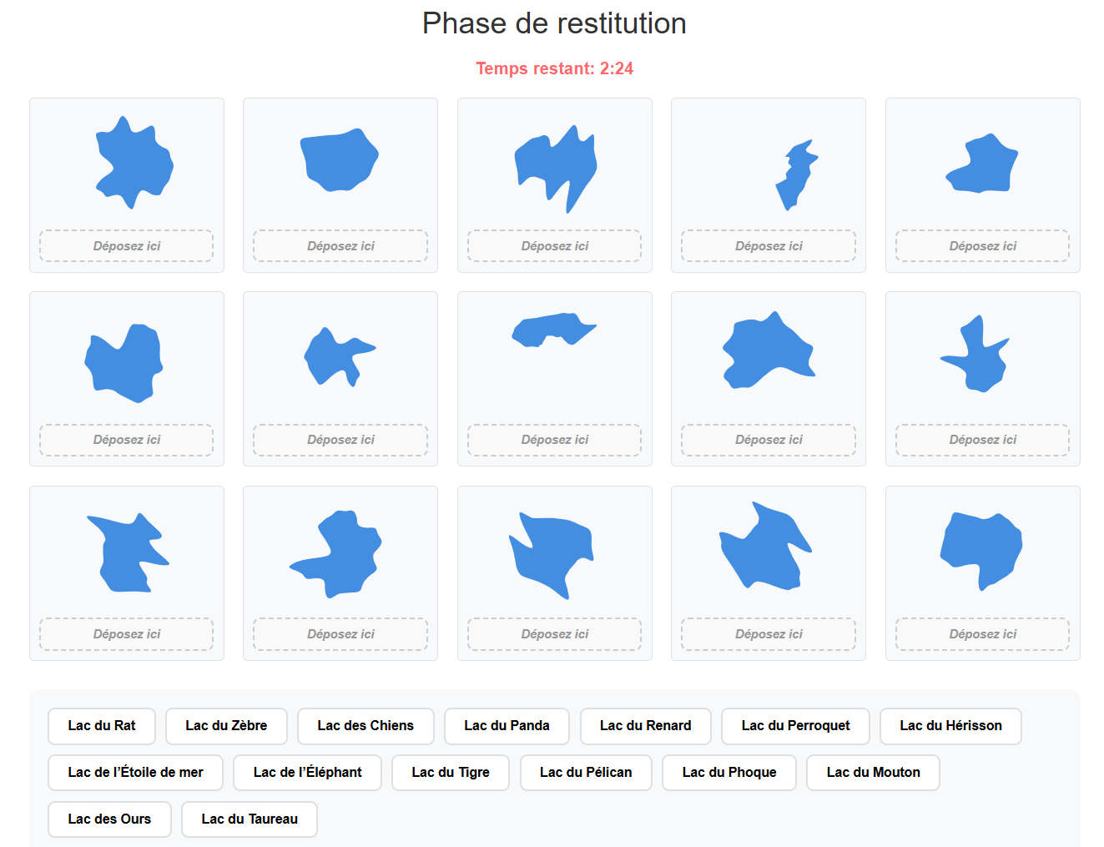Select the Lac du Tigre label
The width and height of the screenshot is (1104, 847).
tap(451, 773)
